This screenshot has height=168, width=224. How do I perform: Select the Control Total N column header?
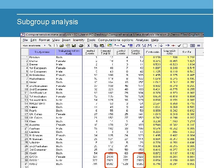(x=136, y=52)
